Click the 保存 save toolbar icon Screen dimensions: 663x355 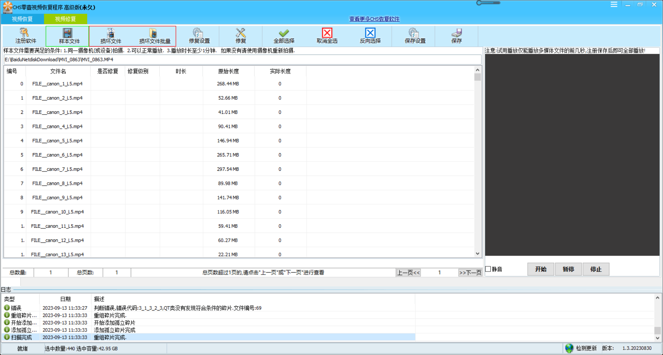[x=457, y=36]
